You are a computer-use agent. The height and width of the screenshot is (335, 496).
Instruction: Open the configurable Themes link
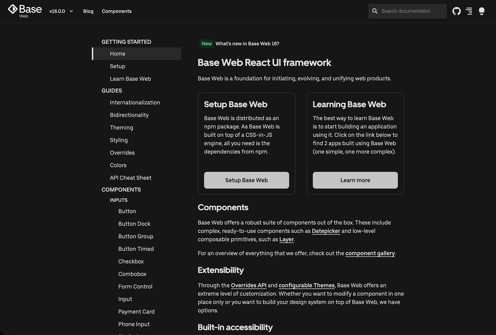click(306, 285)
